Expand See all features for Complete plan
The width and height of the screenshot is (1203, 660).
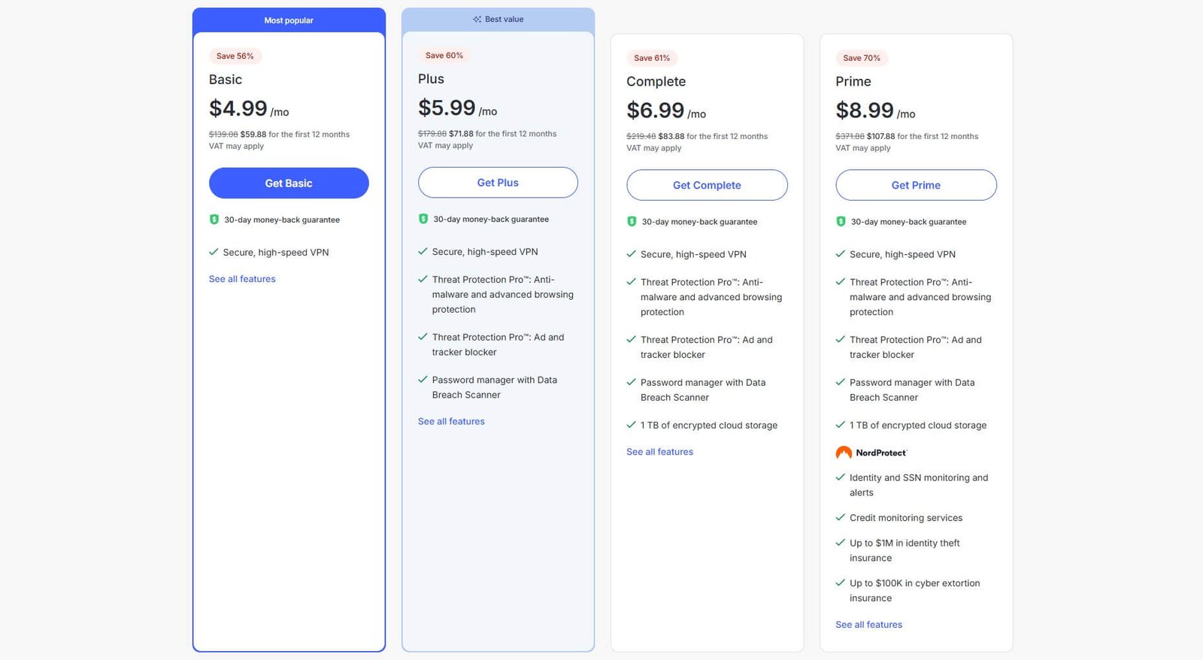(x=659, y=452)
